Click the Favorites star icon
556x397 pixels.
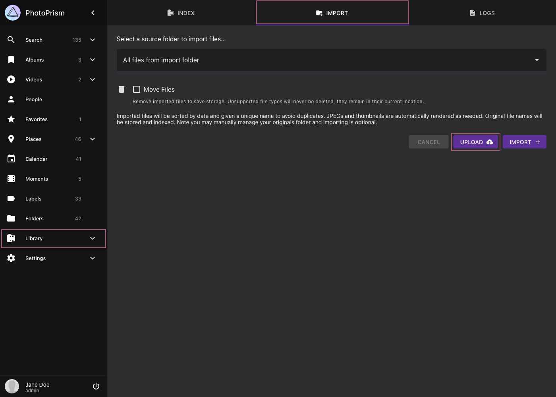11,119
